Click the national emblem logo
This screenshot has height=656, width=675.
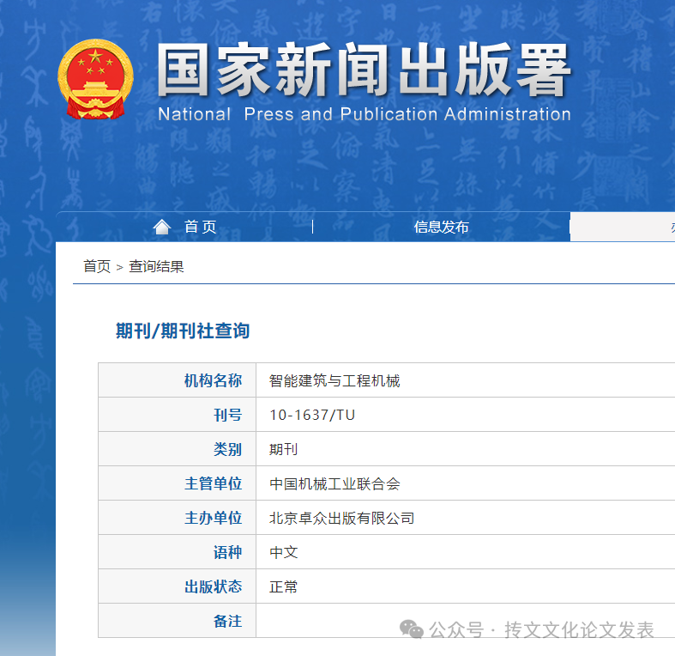pyautogui.click(x=95, y=79)
